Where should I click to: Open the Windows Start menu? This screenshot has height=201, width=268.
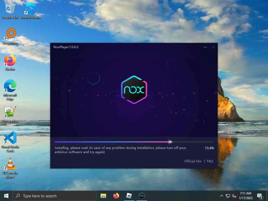coord(6,196)
